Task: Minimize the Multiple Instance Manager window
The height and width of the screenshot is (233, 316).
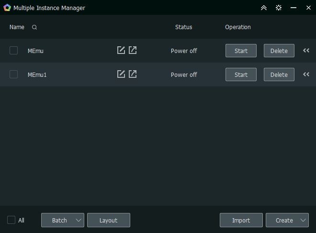Action: pos(293,8)
